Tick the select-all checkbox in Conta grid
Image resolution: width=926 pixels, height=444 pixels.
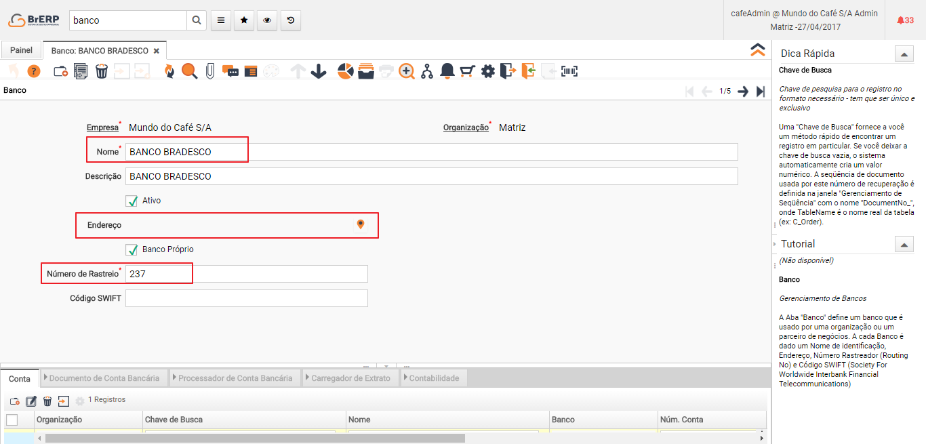point(12,420)
